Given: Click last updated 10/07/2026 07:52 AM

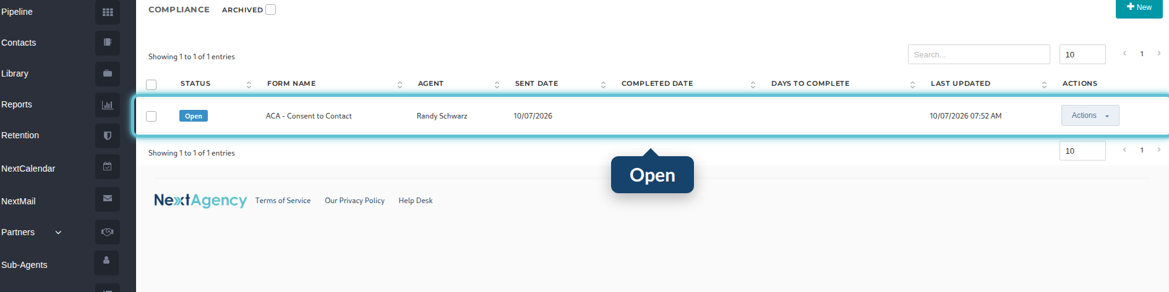Looking at the screenshot, I should [x=966, y=116].
